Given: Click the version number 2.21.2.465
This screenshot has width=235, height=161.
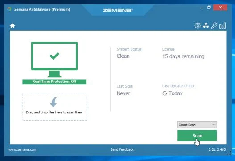Looking at the screenshot, I should tap(217, 149).
